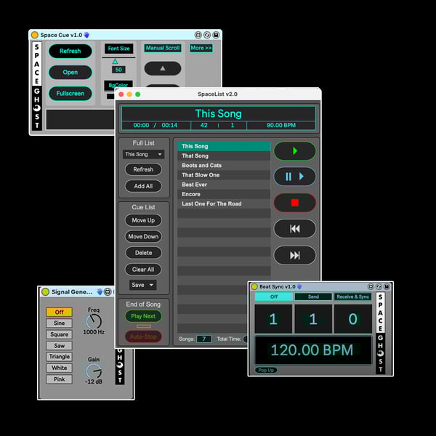
Task: Click Refresh button in Space Cue
Action: tap(70, 51)
